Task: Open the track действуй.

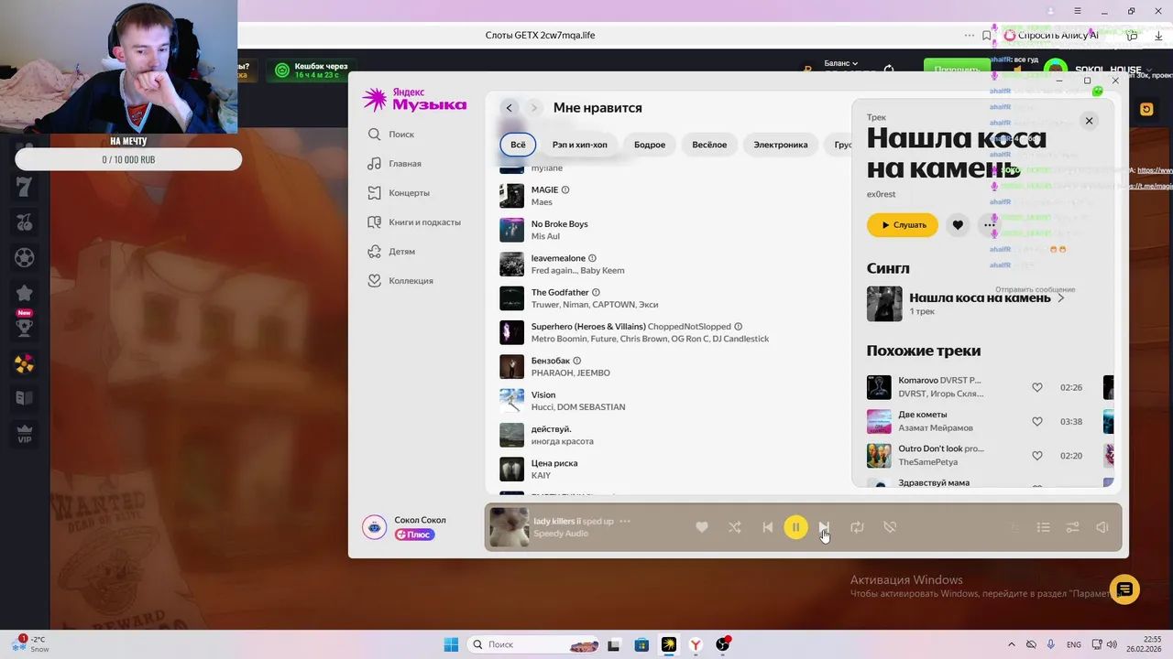Action: (x=551, y=429)
